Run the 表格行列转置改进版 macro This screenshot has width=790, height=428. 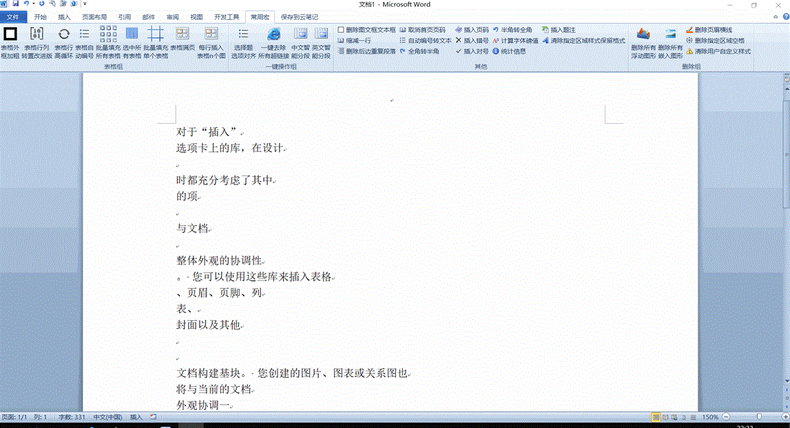point(37,34)
